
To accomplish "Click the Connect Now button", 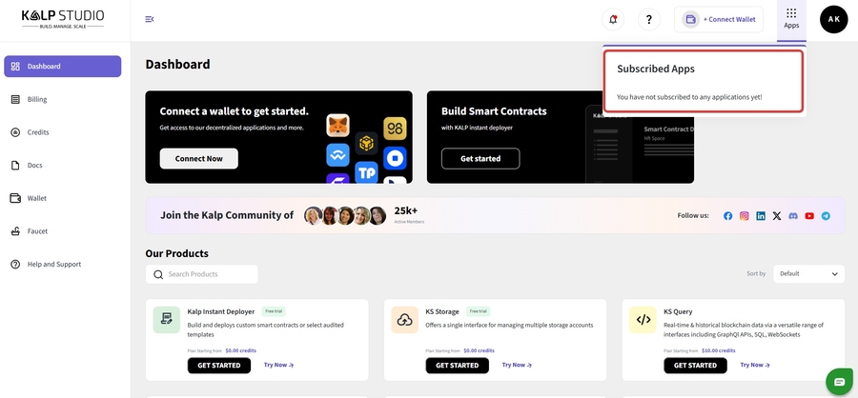I will (x=198, y=158).
